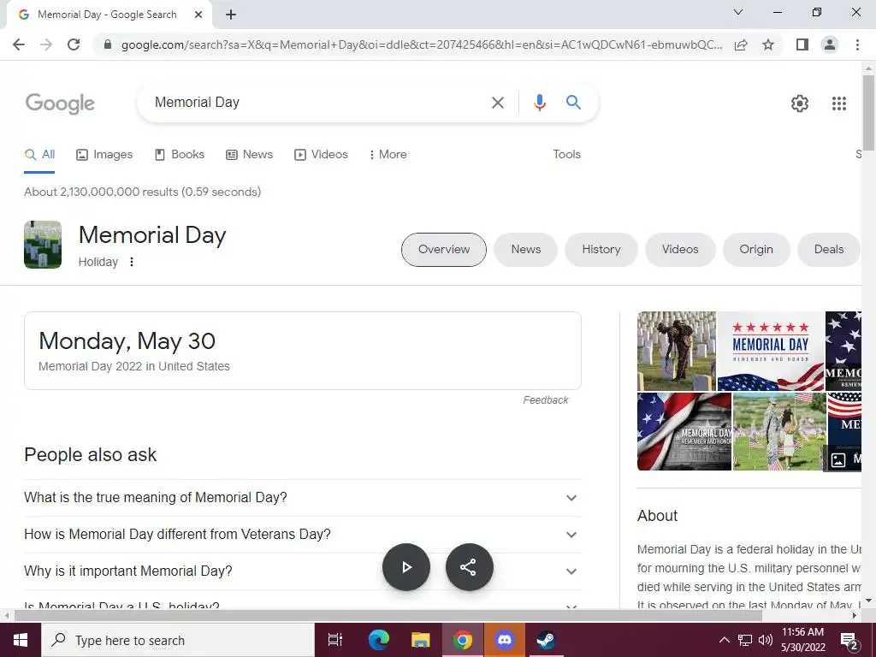Click the Feedback link

545,400
